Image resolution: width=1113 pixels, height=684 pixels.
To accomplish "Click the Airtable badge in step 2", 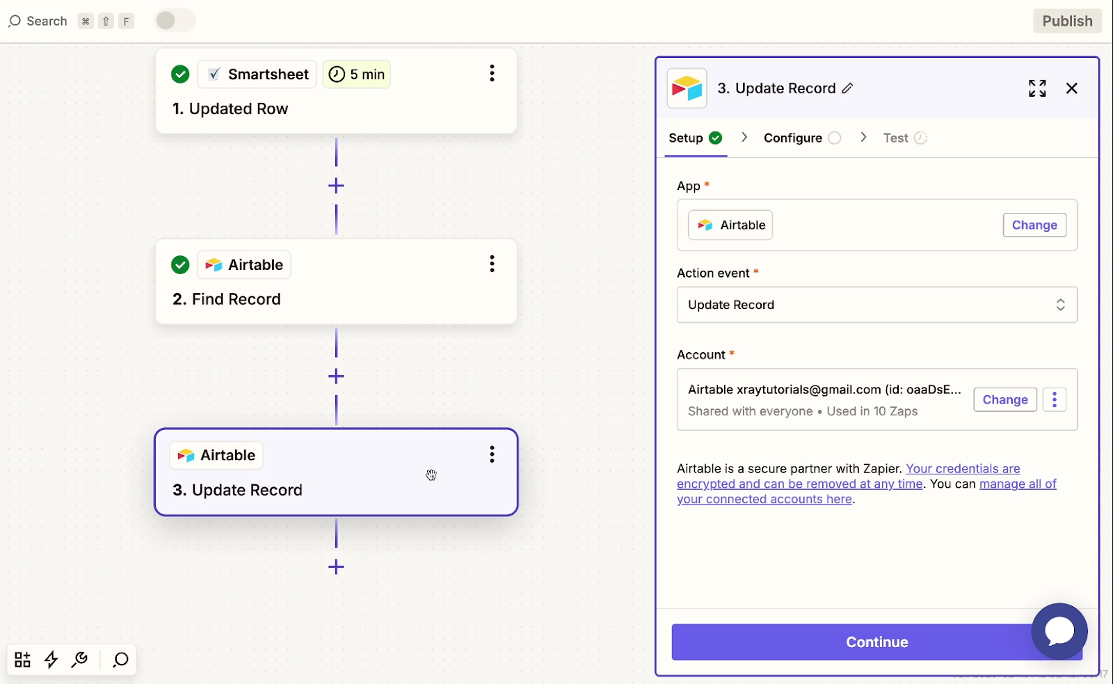I will pos(244,265).
